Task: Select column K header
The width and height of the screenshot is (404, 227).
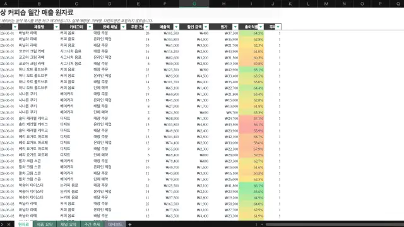Action: coord(290,4)
